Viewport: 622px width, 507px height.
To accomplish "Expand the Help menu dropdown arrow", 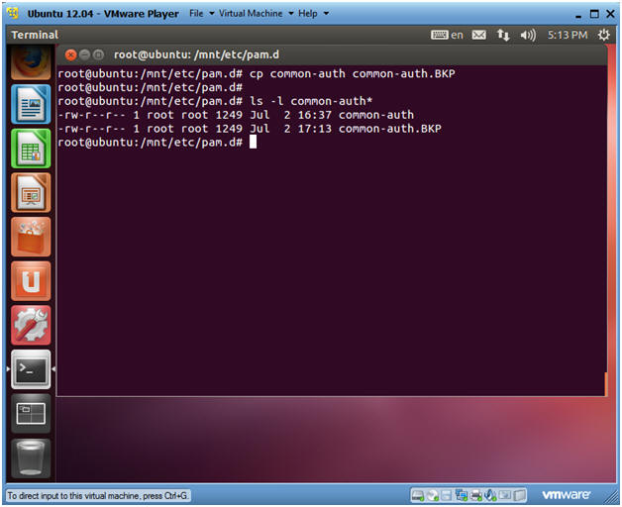I will [326, 14].
